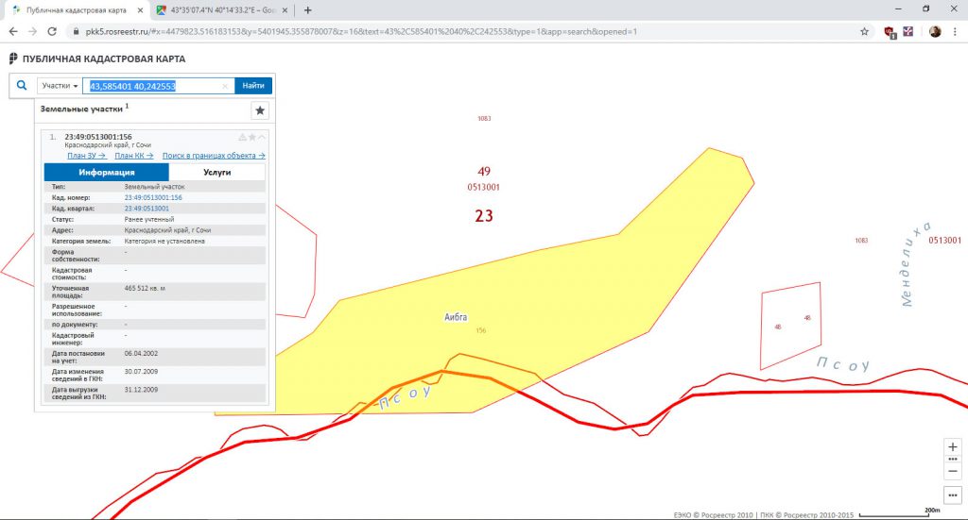Zoom out the map with minus button
968x520 pixels.
click(953, 471)
